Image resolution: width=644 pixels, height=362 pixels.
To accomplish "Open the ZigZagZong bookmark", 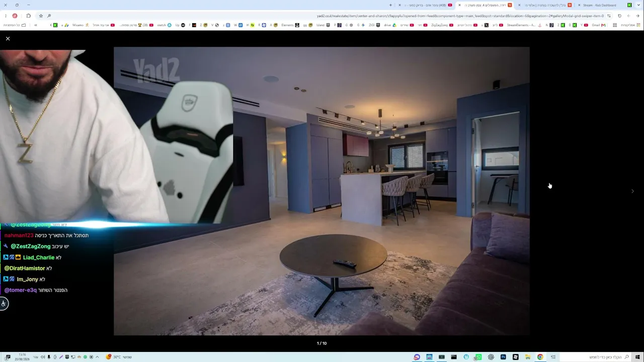I will pos(442,25).
